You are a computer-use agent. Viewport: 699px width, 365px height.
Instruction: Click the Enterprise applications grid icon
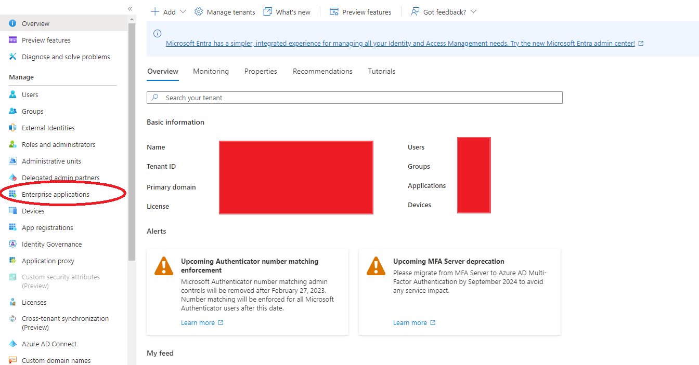click(13, 194)
